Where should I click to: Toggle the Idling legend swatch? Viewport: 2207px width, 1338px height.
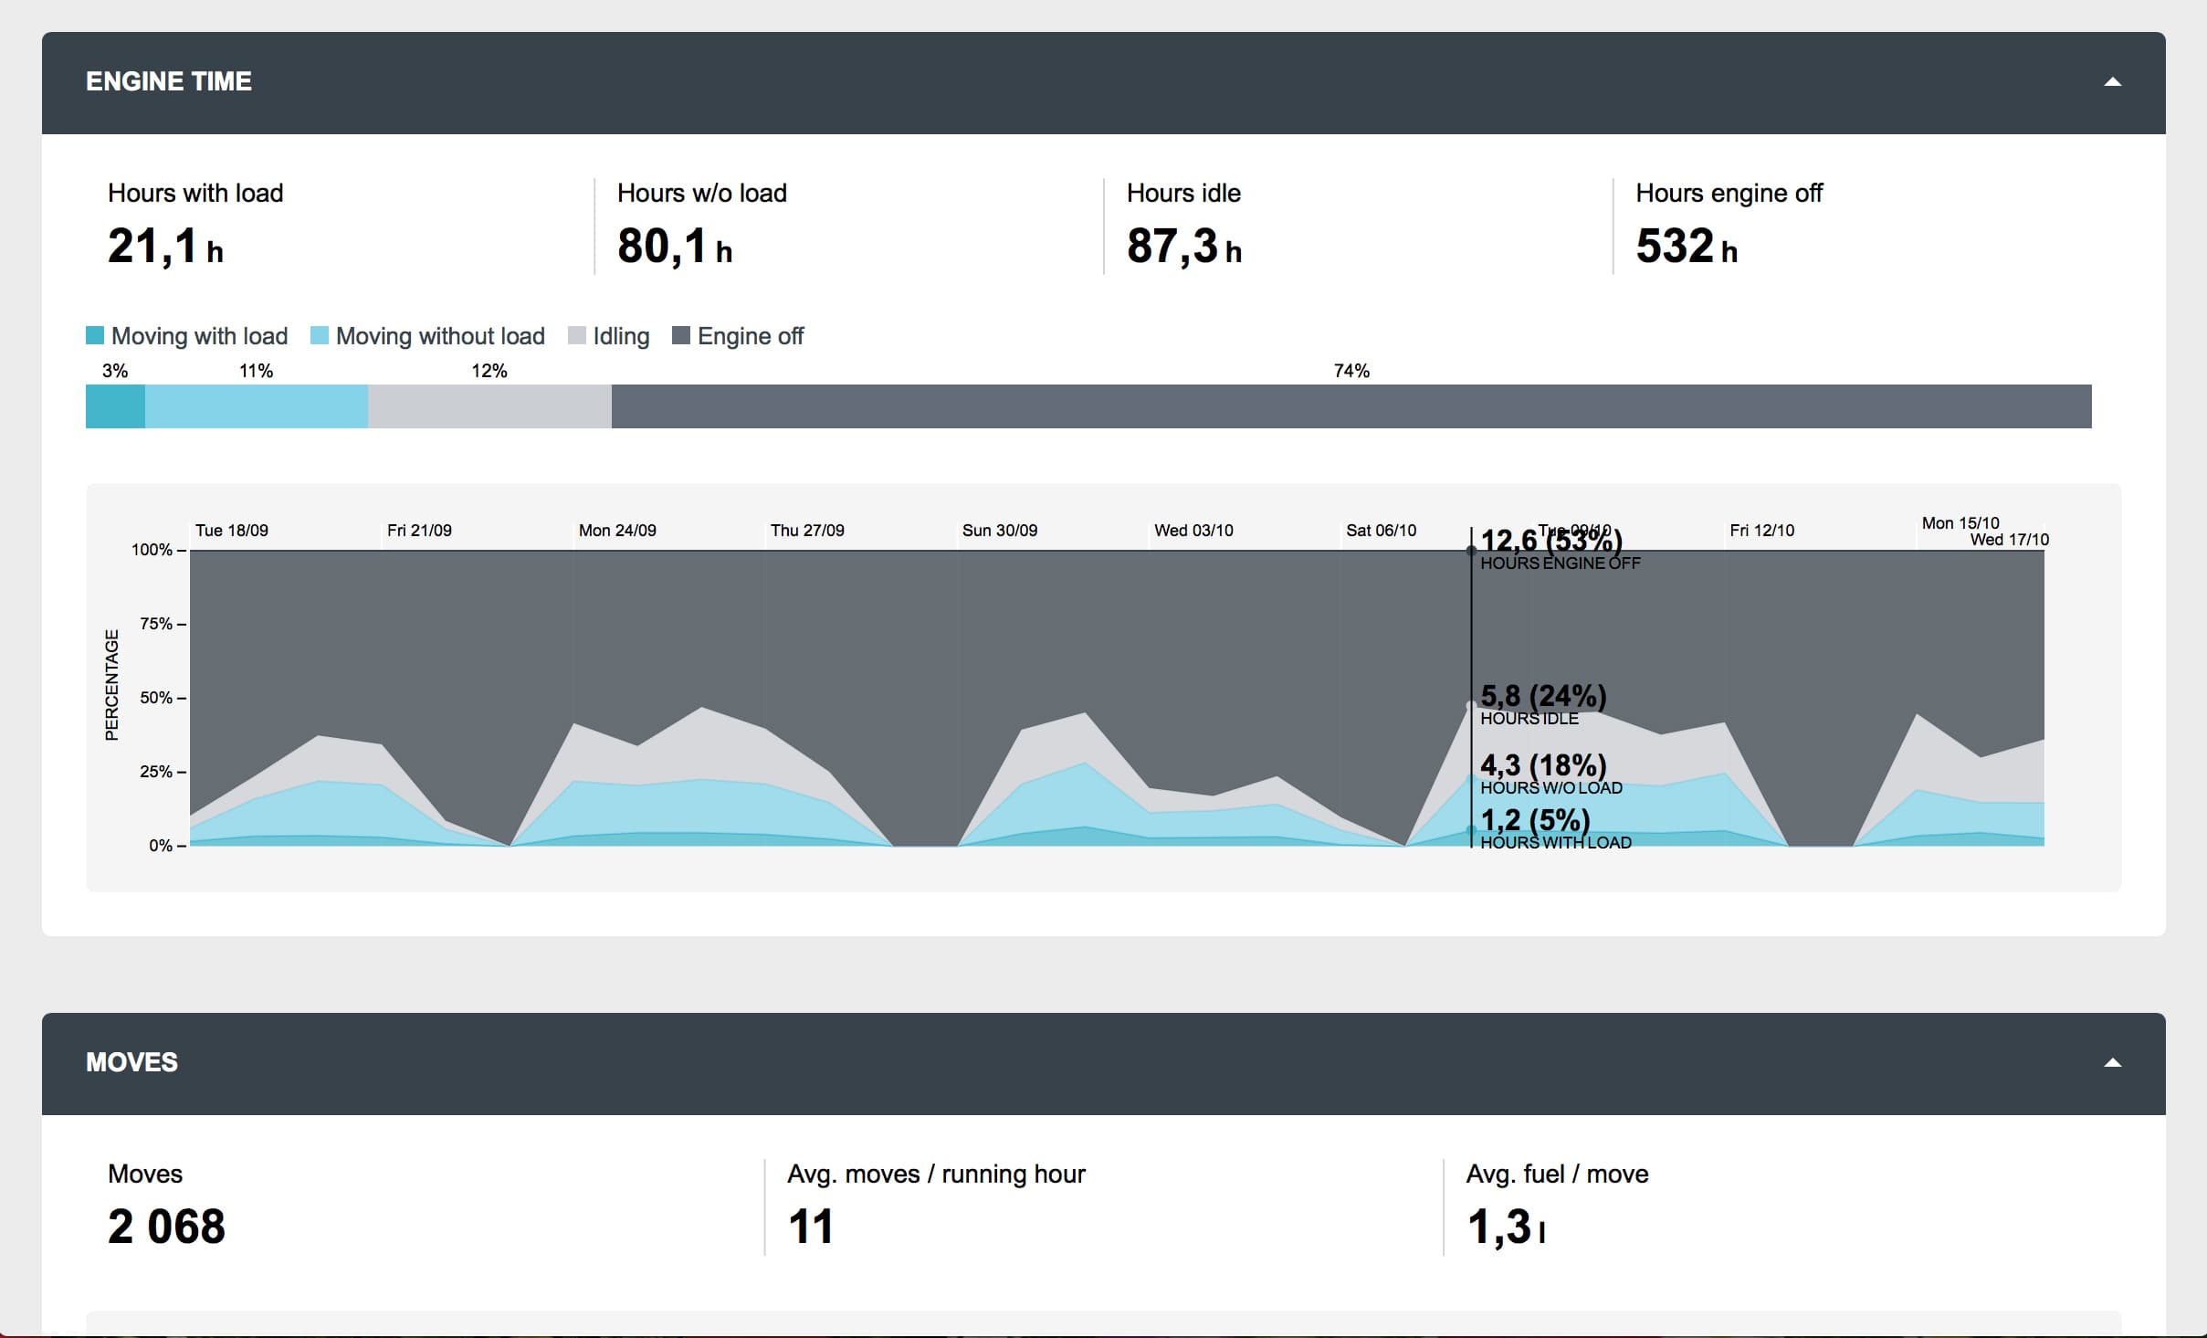click(576, 335)
